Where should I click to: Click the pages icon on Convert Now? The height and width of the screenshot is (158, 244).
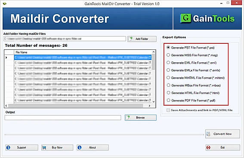[208, 134]
